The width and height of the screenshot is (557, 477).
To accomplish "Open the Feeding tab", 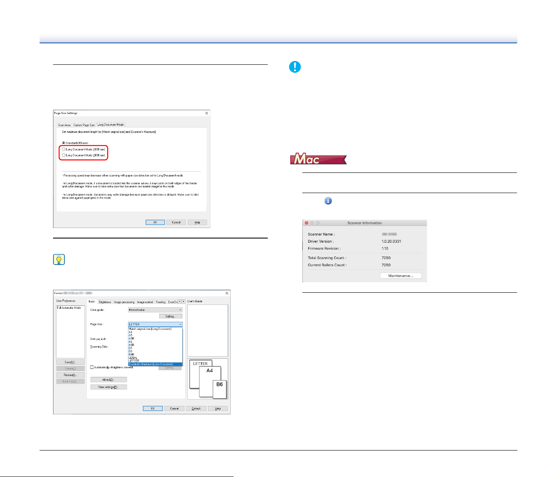I will click(x=161, y=302).
